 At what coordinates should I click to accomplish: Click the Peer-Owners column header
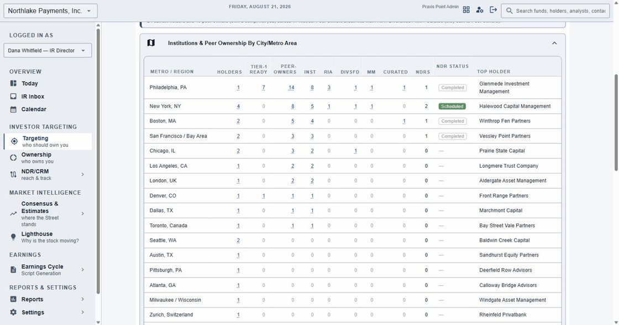(x=285, y=69)
